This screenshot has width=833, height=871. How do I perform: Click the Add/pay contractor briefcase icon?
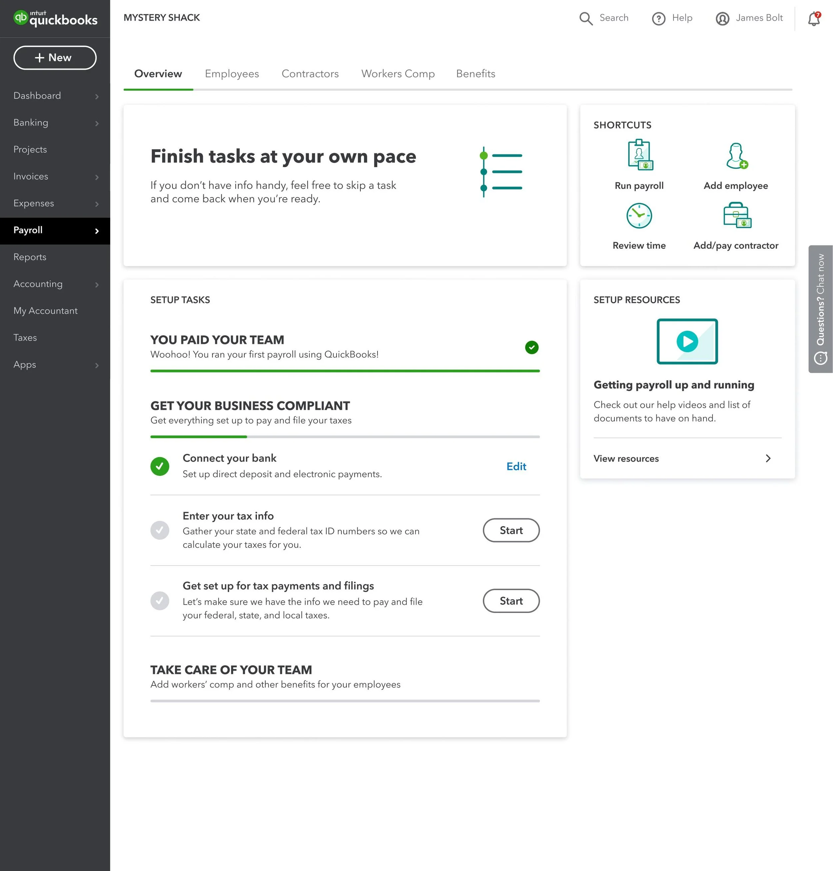pyautogui.click(x=736, y=215)
